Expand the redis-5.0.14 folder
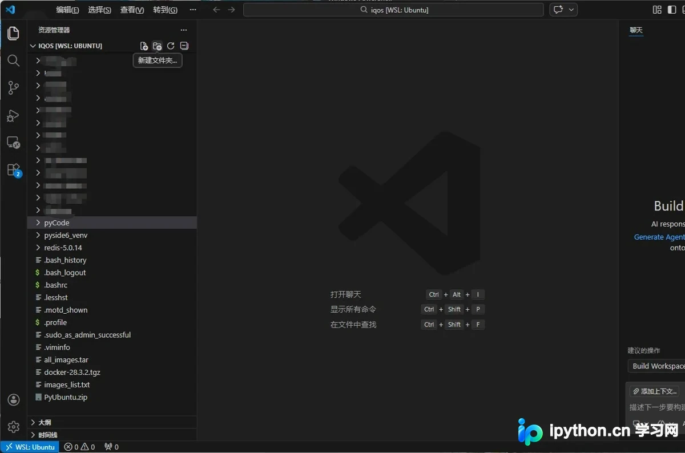This screenshot has width=685, height=453. pyautogui.click(x=112, y=248)
